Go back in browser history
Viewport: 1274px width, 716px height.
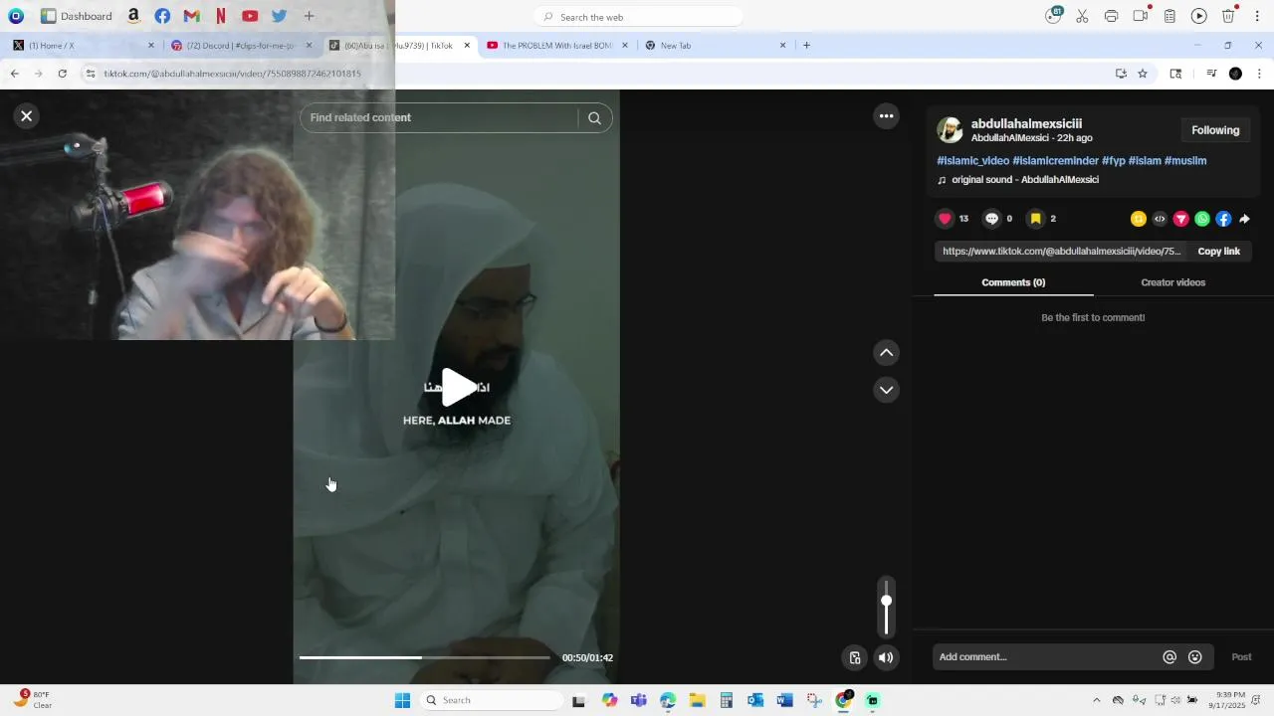pyautogui.click(x=14, y=74)
